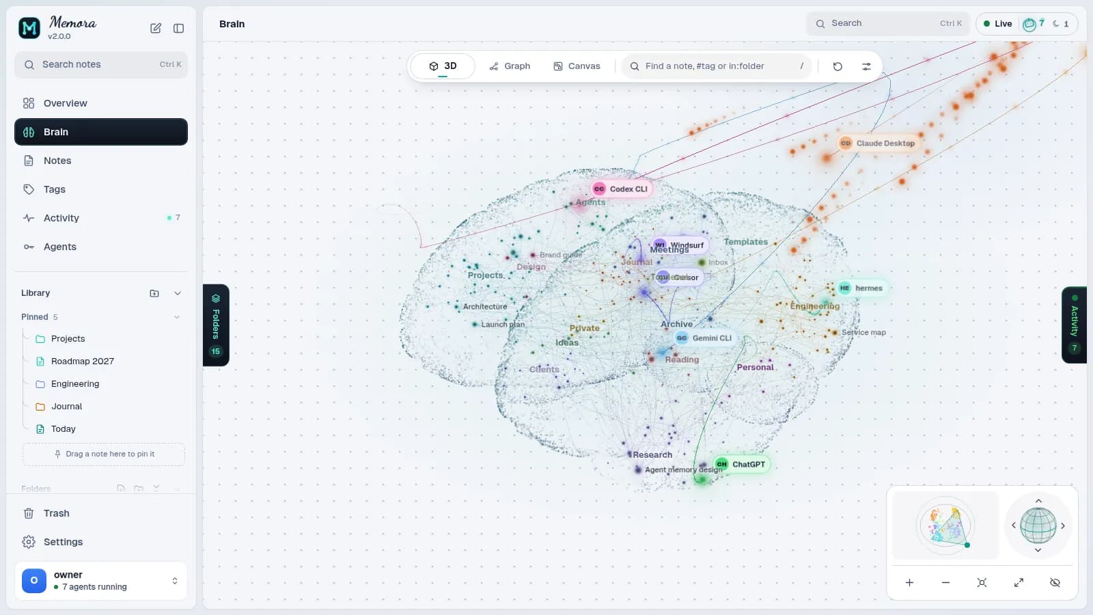Open the graph display settings sliders icon
This screenshot has height=615, width=1093.
click(x=866, y=66)
